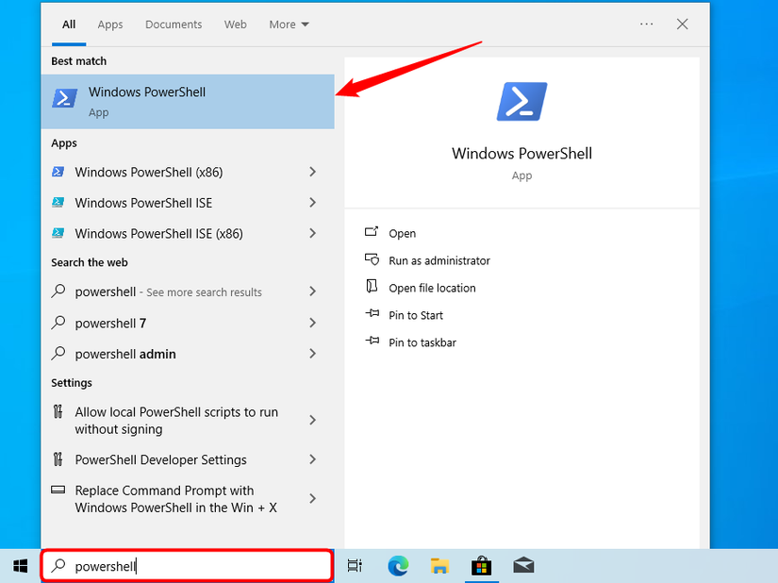The height and width of the screenshot is (583, 778).
Task: Open Microsoft Store from the taskbar
Action: (482, 566)
